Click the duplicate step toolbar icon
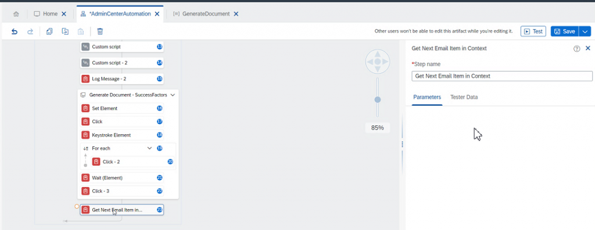 tap(65, 31)
